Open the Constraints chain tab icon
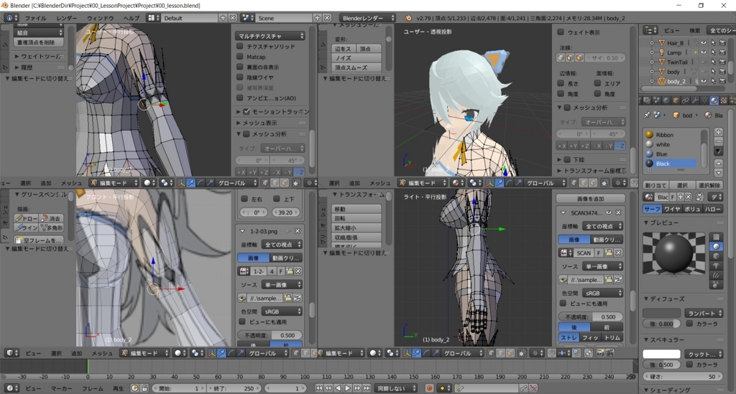The height and width of the screenshot is (394, 736). [x=685, y=100]
